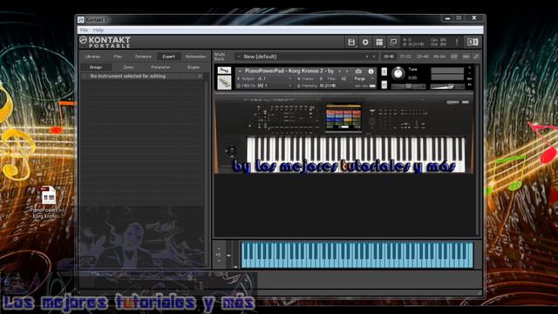558x314 pixels.
Task: Show rack page 17-32
Action: 405,56
